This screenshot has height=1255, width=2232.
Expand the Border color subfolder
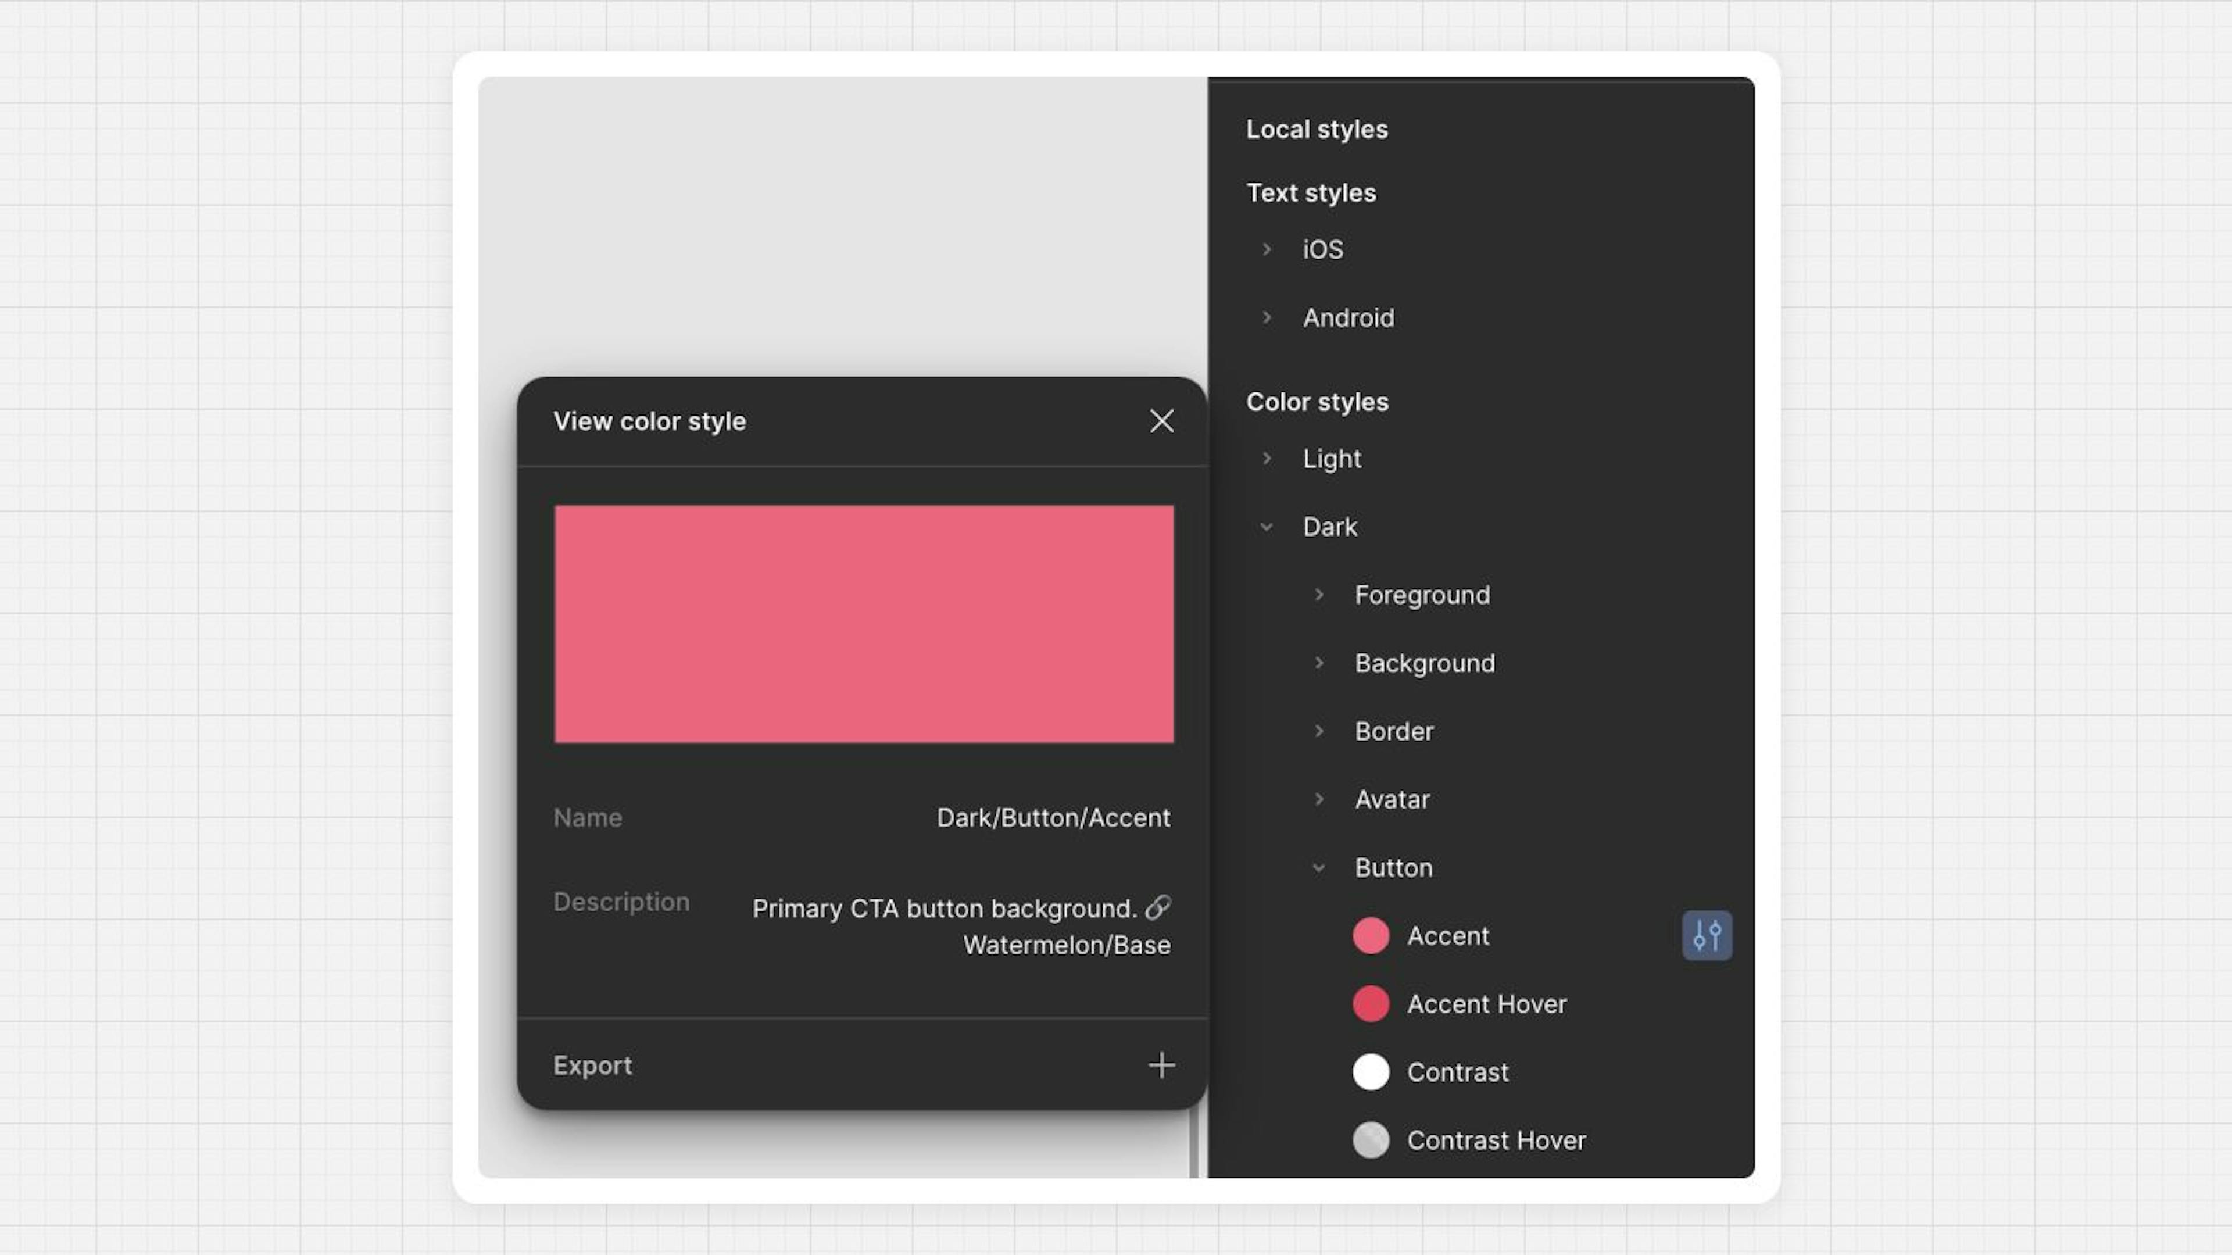pos(1319,731)
